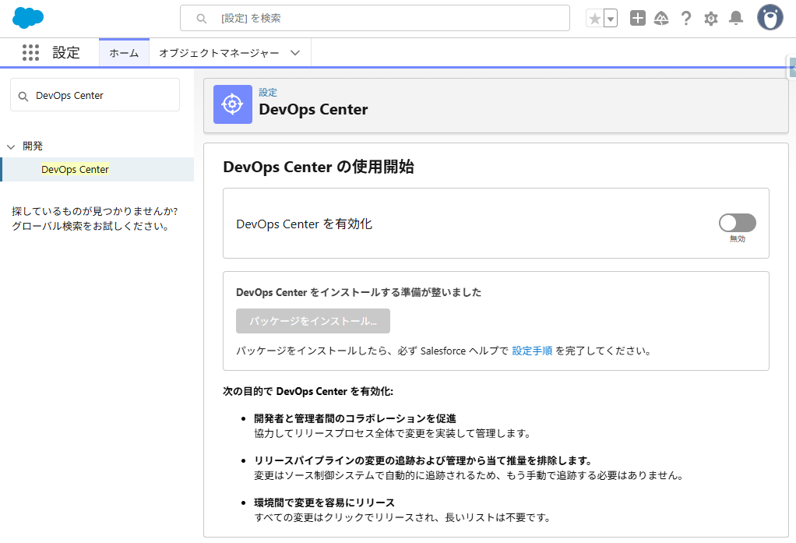The width and height of the screenshot is (796, 543).
Task: Enable the DevOps Center を有効化 toggle
Action: click(737, 223)
